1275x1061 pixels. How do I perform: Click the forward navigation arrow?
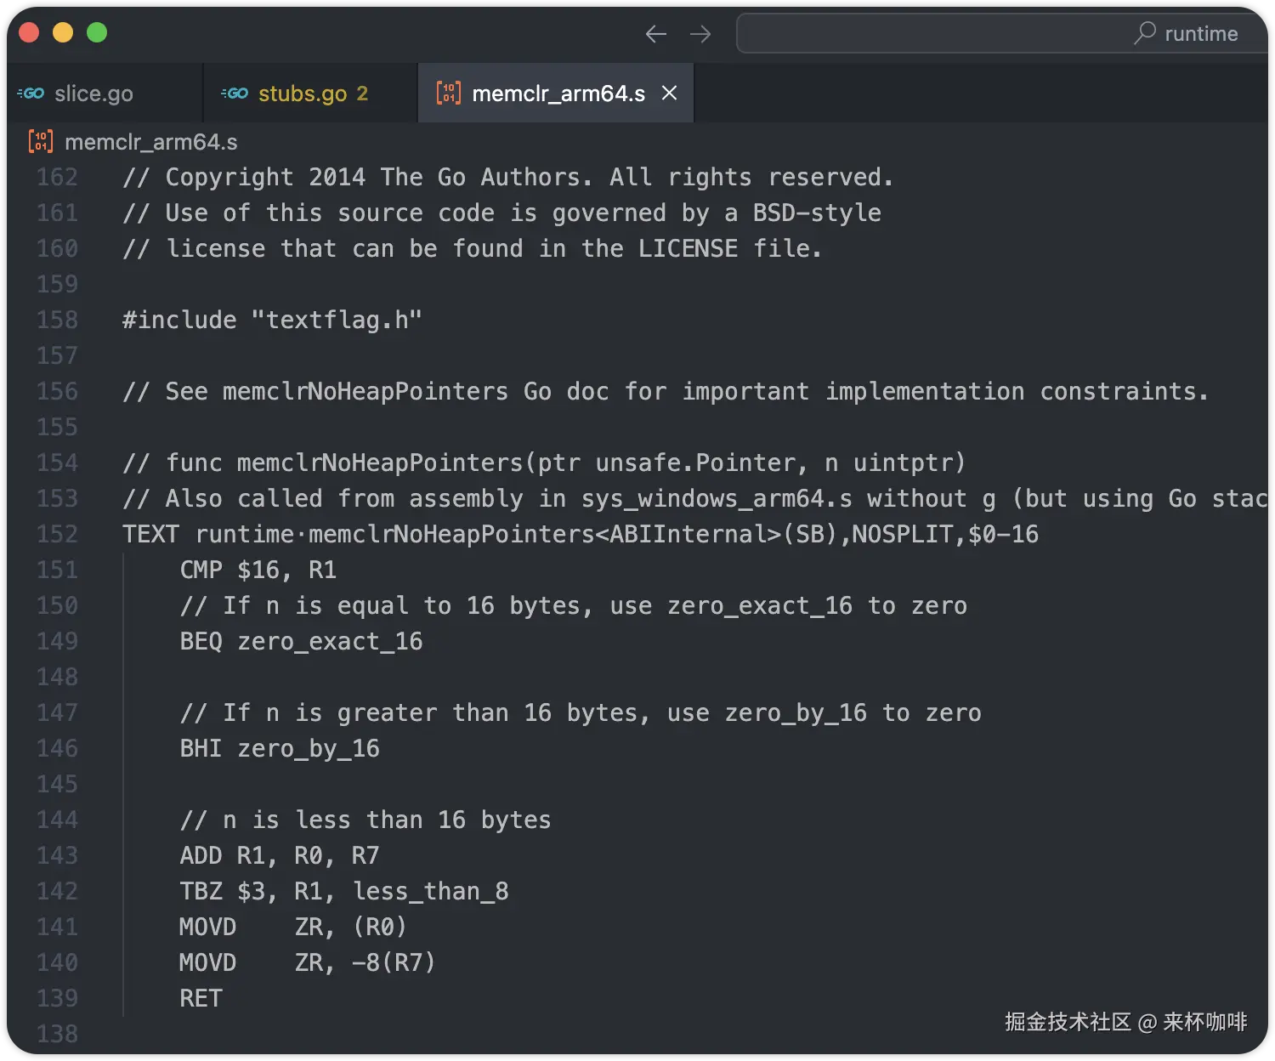(x=700, y=34)
